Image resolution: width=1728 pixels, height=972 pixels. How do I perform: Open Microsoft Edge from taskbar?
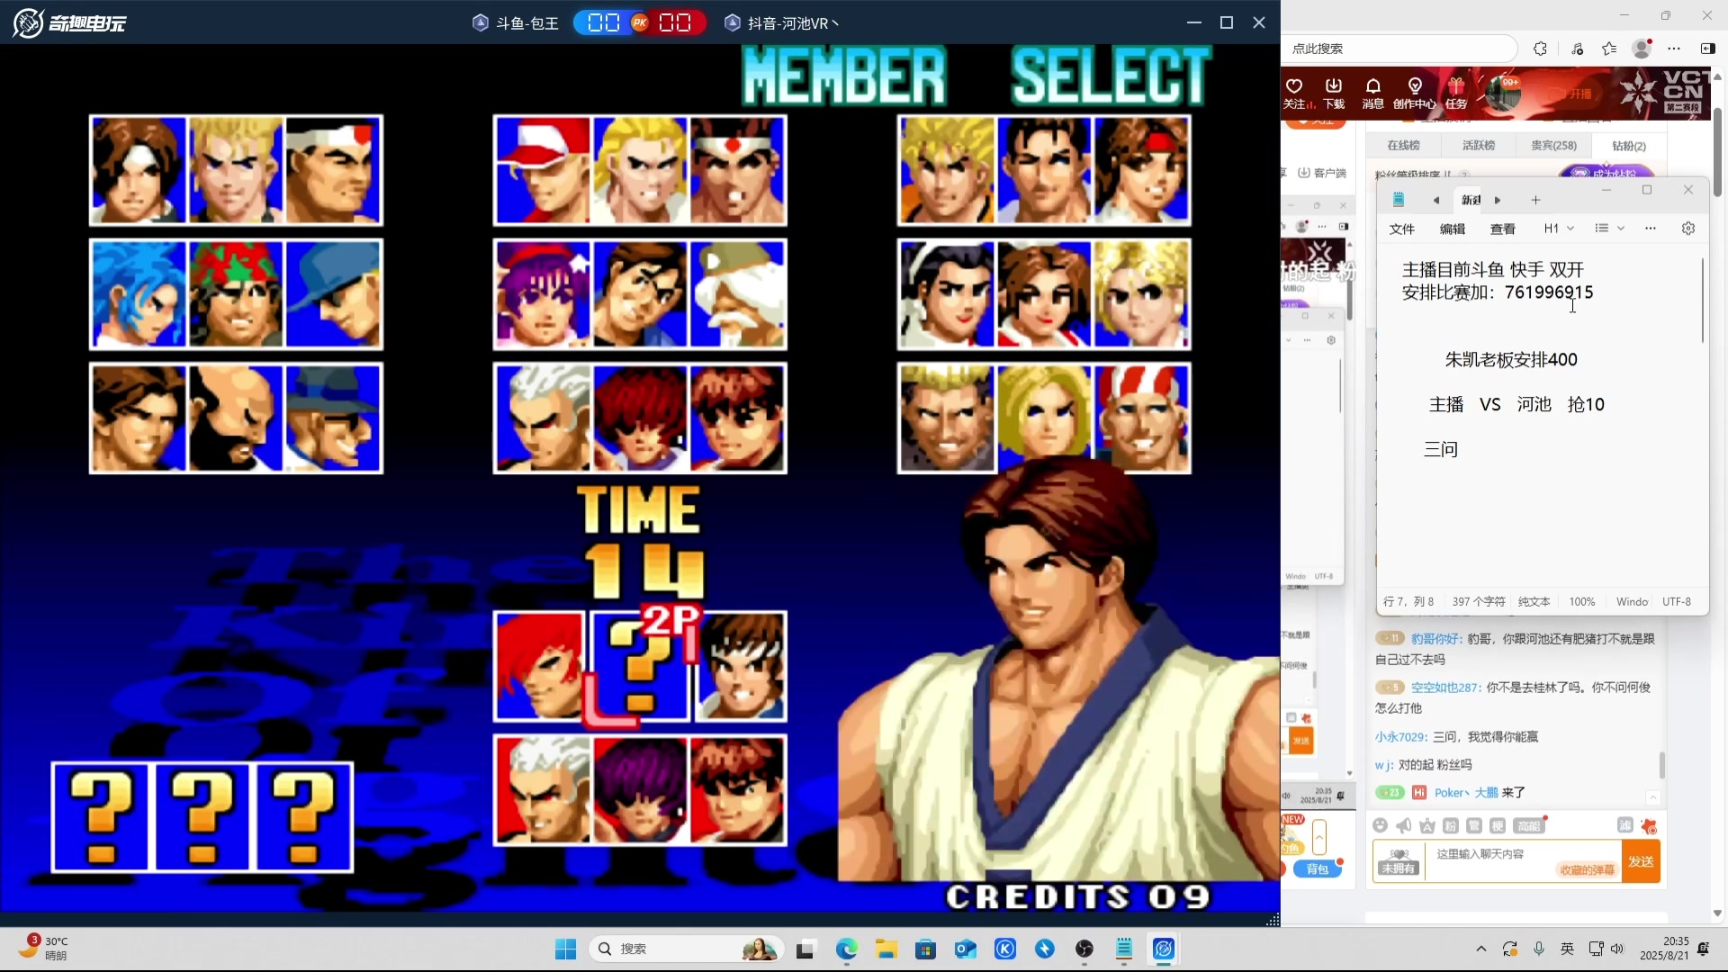[x=846, y=949]
